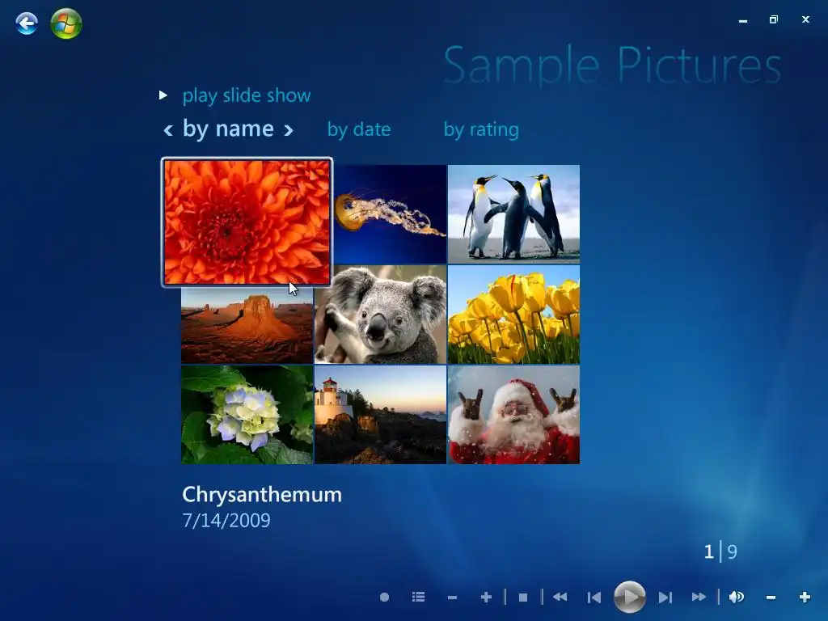
Task: Sort pictures by rating
Action: 481,129
